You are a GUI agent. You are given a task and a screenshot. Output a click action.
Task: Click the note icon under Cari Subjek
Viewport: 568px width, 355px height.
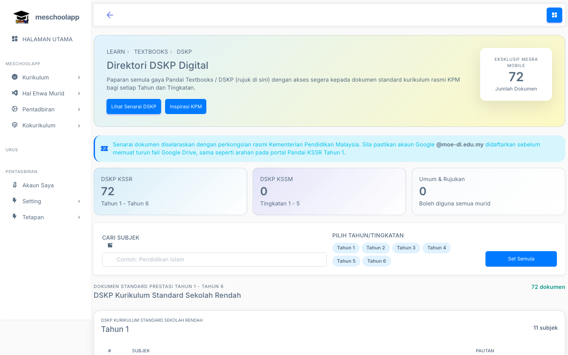pos(110,245)
